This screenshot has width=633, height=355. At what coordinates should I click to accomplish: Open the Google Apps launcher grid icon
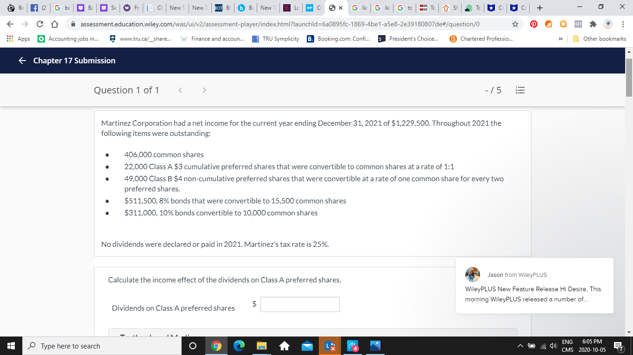pyautogui.click(x=10, y=39)
